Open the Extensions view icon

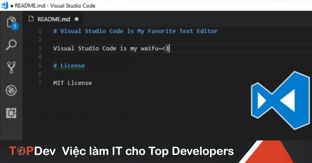(11, 113)
